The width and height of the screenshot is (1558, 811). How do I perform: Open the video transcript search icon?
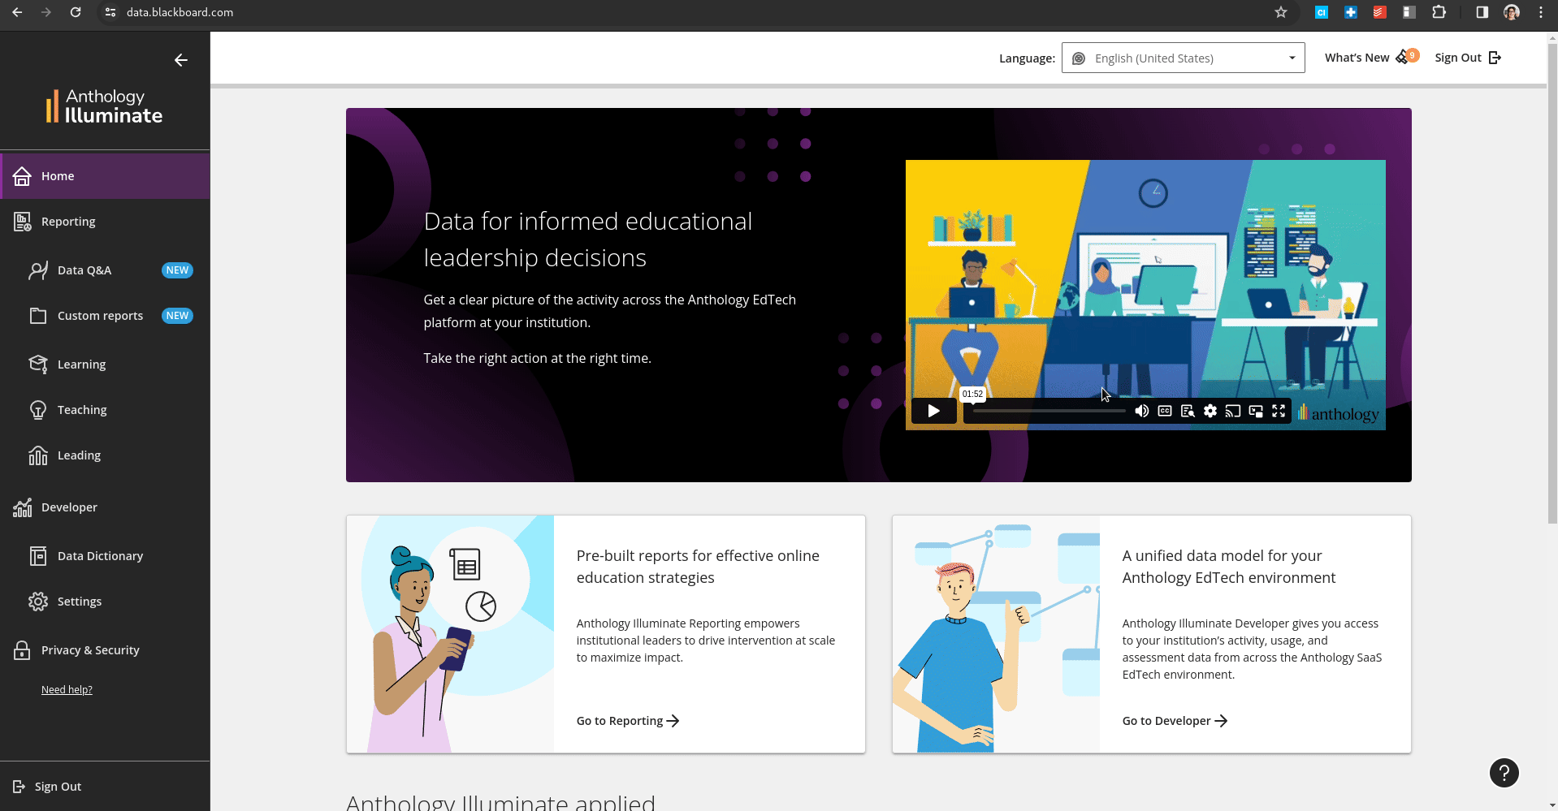click(x=1187, y=411)
